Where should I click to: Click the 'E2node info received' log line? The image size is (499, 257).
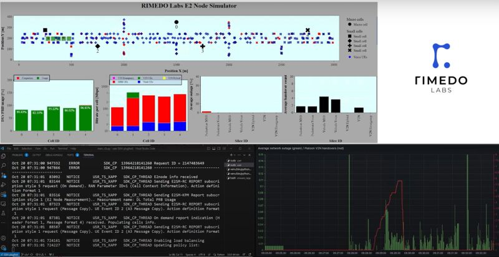pos(105,177)
